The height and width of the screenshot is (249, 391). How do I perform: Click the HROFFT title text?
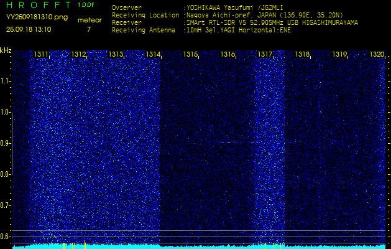39,5
